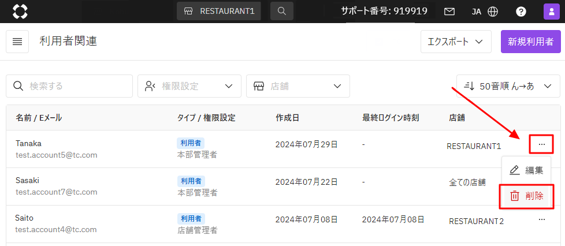
Task: Open the 権限設定 filter dropdown
Action: [189, 86]
